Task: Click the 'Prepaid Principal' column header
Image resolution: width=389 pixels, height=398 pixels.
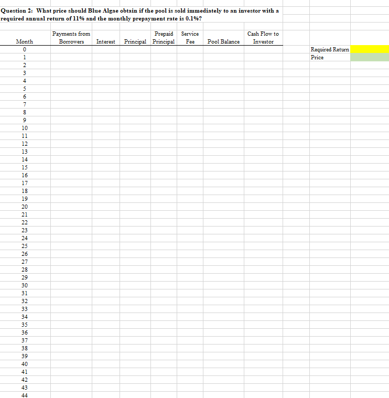Action: 164,38
